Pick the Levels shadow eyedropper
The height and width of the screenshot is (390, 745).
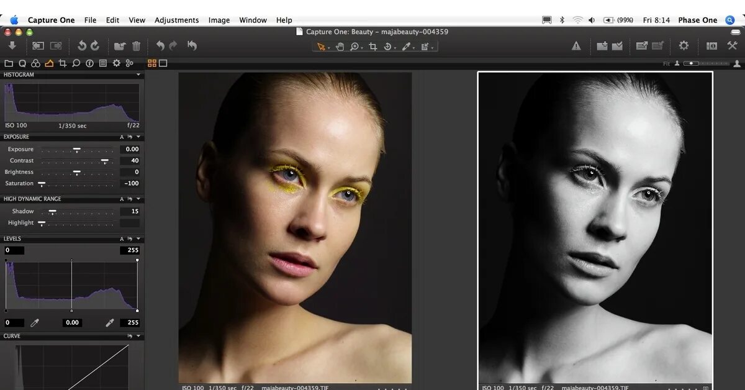coord(35,322)
